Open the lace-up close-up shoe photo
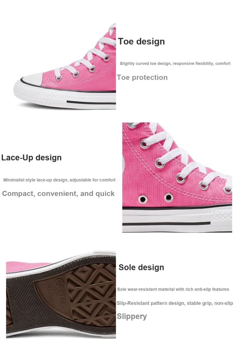The height and width of the screenshot is (355, 238). tap(177, 177)
